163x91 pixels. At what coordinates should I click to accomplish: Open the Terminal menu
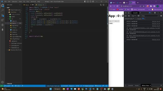pos(33,2)
